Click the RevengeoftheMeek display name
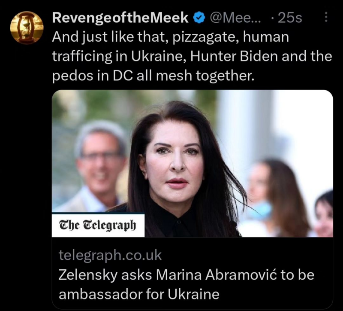 tap(120, 18)
